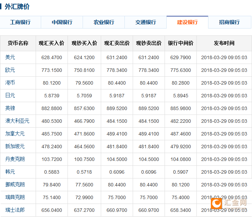Open the 韩元 currency link

[x=10, y=172]
